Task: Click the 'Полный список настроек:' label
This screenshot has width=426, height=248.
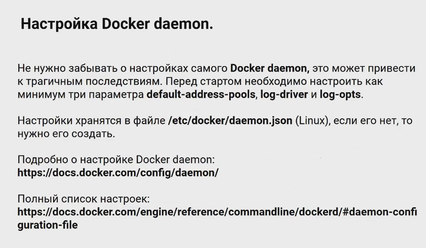Action: click(x=83, y=199)
